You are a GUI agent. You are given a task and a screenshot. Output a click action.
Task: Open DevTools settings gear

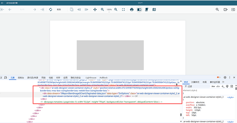click(225, 78)
